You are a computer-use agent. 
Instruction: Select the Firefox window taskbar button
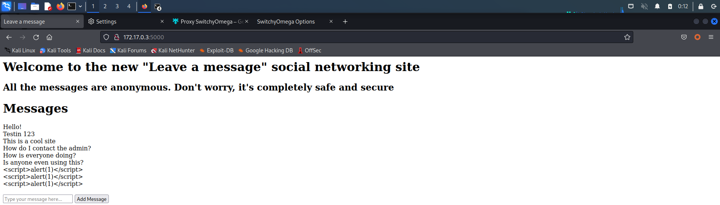click(x=145, y=6)
